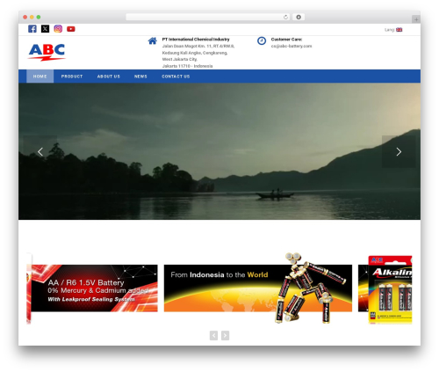Open the Contact Us menu item
Image resolution: width=439 pixels, height=372 pixels.
point(176,77)
